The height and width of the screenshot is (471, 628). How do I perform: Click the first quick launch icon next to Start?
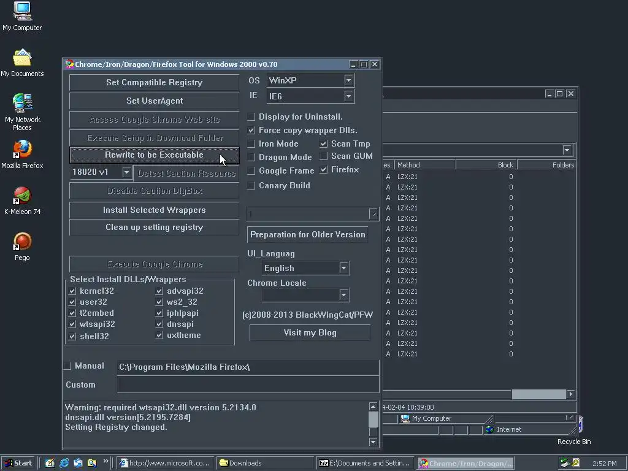click(50, 463)
